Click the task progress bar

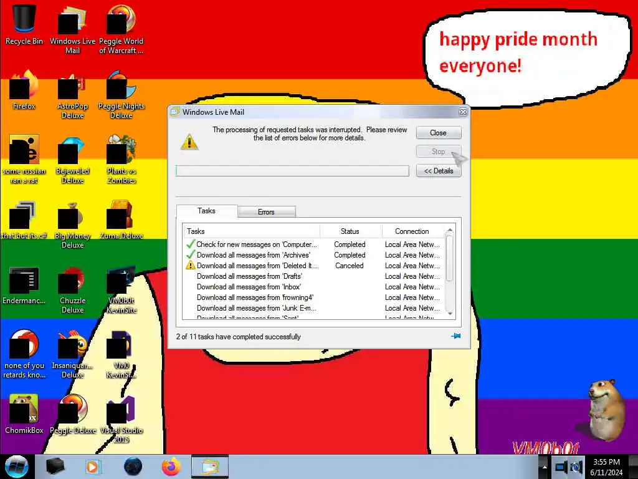(x=292, y=171)
